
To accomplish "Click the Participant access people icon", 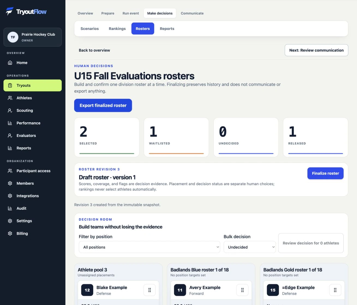I will coord(10,171).
